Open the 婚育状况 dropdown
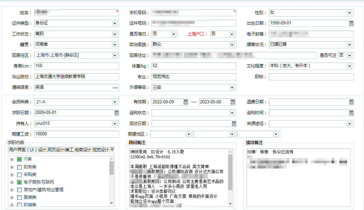This screenshot has width=364, height=210. (350, 45)
